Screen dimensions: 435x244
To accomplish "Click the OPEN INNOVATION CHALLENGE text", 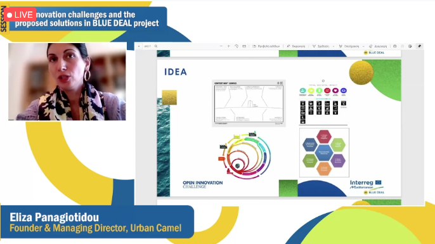I will 202,184.
